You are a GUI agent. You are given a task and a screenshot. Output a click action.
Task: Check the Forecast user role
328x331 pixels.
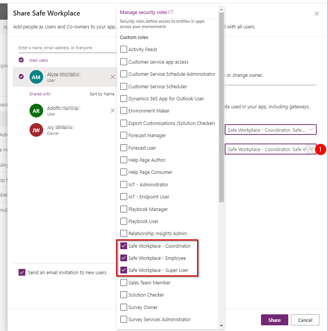click(x=124, y=148)
